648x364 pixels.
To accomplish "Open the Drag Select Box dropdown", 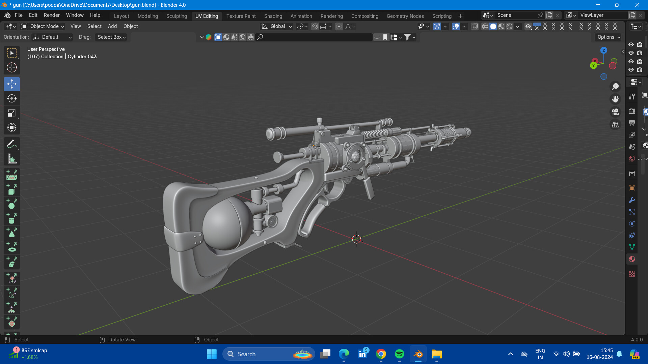I will click(111, 37).
